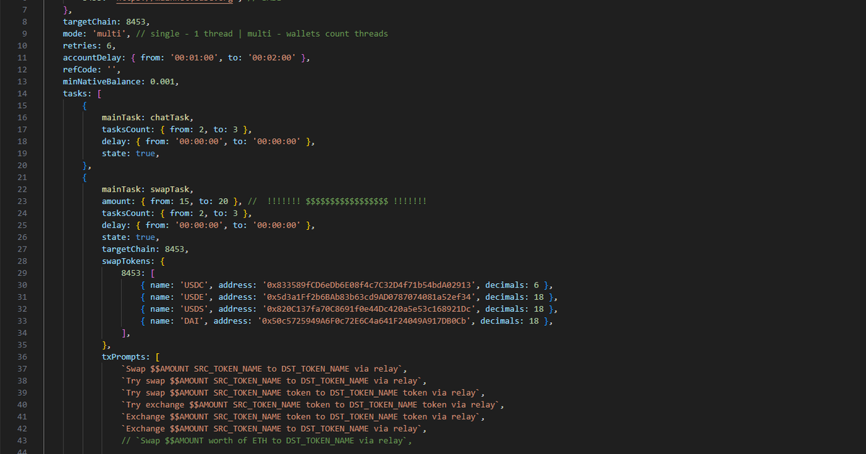Click line number 23 in the gutter
The height and width of the screenshot is (454, 866).
pyautogui.click(x=22, y=201)
